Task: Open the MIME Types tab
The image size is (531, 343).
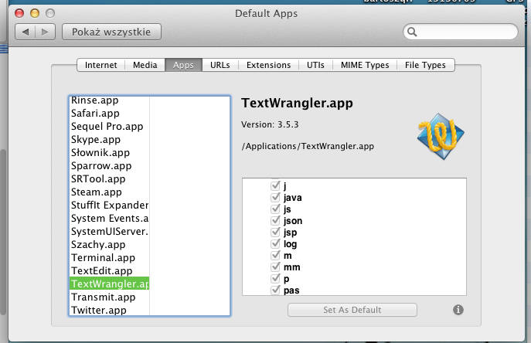Action: pyautogui.click(x=365, y=66)
